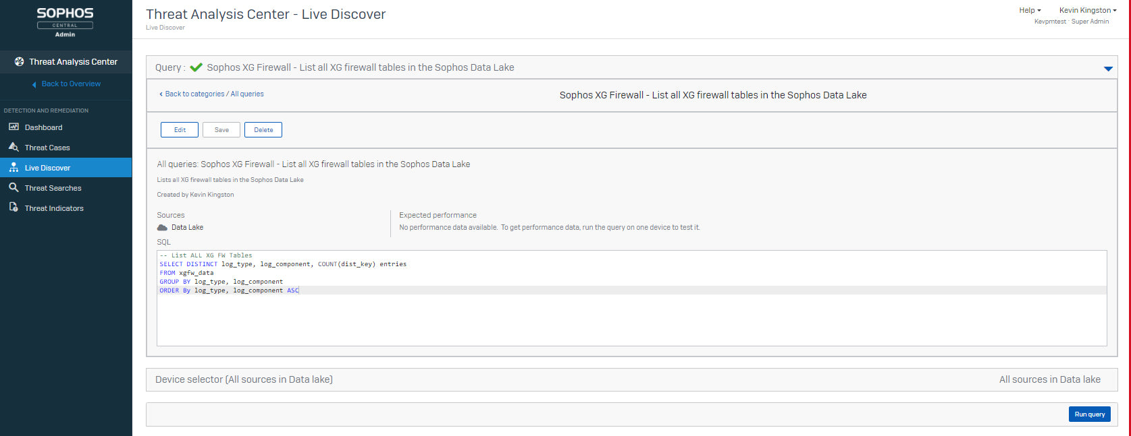Click 'Lists all XG firewall tables' description

[x=230, y=180]
